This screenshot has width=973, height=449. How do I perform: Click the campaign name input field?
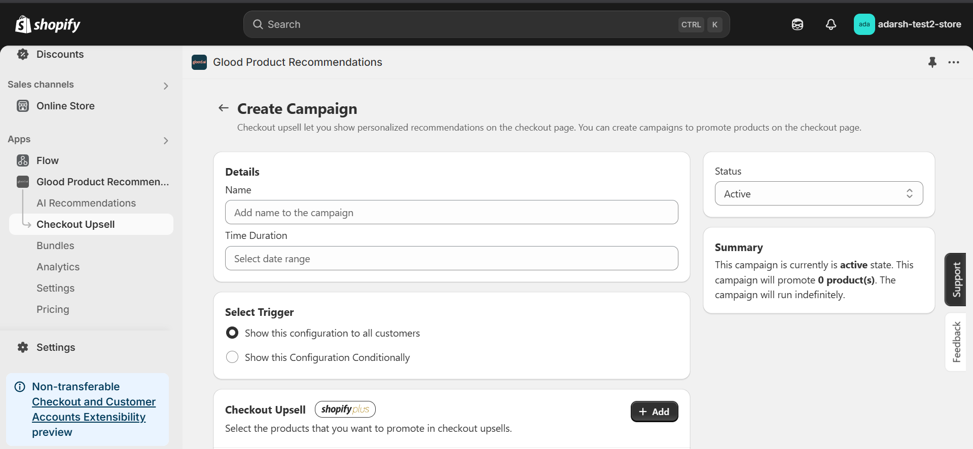coord(451,213)
